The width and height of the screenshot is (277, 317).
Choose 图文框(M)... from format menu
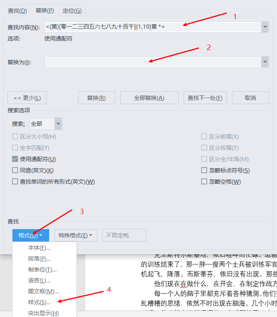44,291
